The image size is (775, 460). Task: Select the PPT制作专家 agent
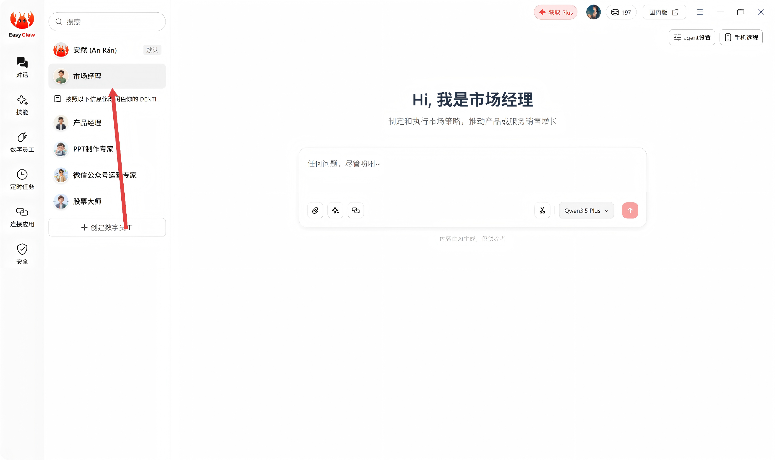pos(107,149)
